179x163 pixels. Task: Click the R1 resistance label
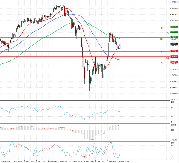coord(161,39)
